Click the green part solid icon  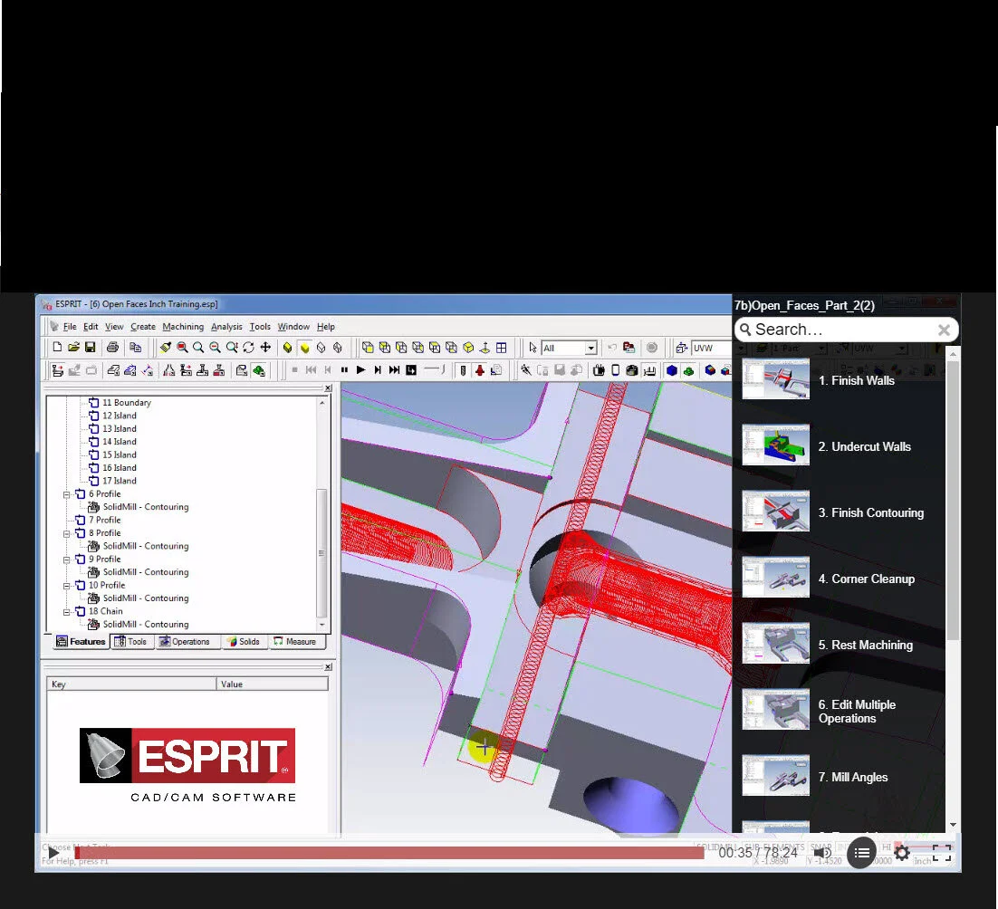click(688, 370)
